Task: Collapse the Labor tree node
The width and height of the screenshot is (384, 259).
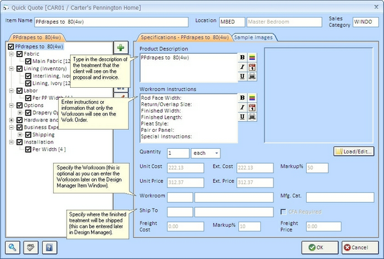Action: [x=11, y=91]
